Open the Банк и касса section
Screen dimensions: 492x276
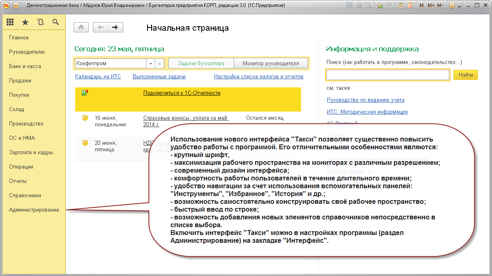(25, 66)
